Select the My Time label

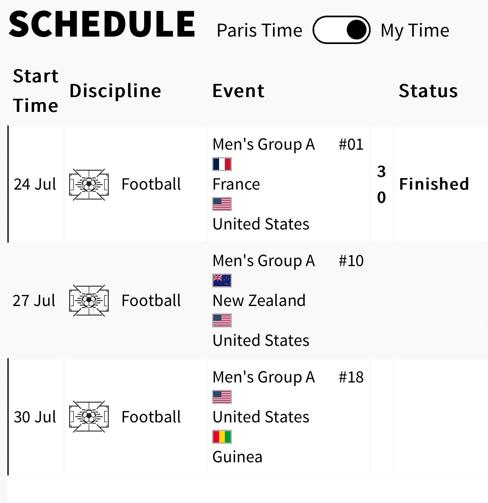[415, 30]
